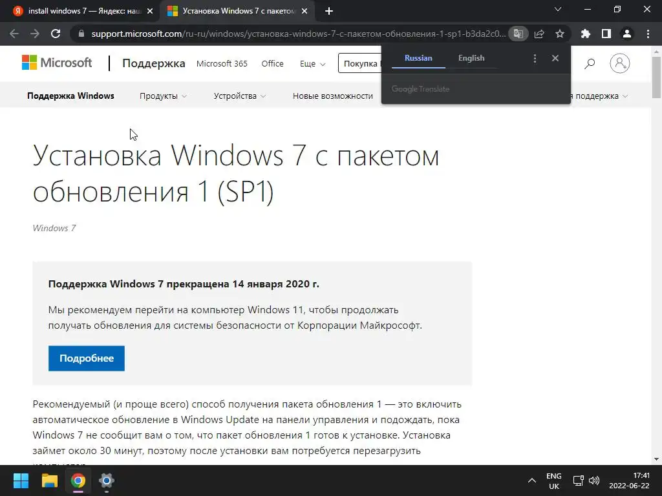Click the Windows 7 italic label under the title
The height and width of the screenshot is (496, 662).
point(54,228)
